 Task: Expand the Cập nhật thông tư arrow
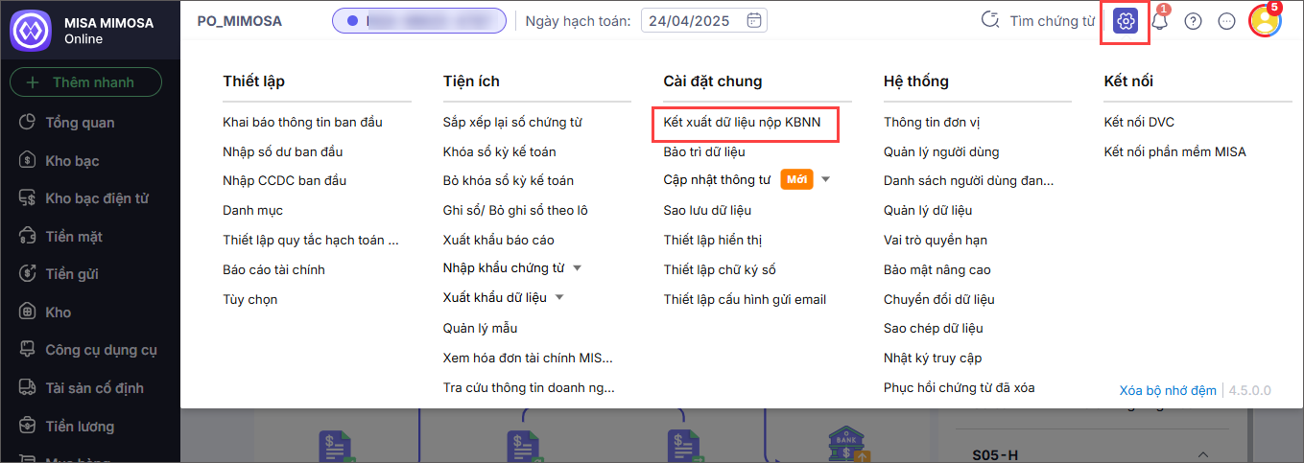825,179
